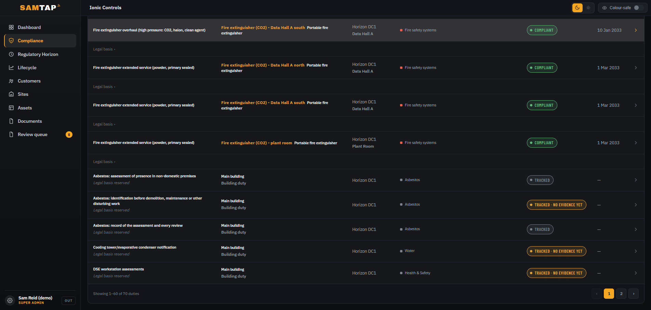Screen dimensions: 651x310
Task: Click the Lifecycle chart icon
Action: (11, 68)
